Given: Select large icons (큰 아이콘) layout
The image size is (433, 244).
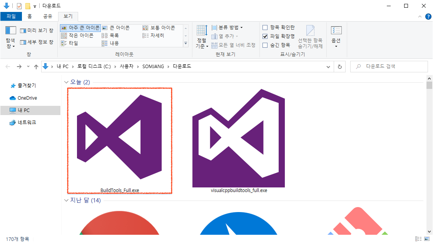Looking at the screenshot, I should (x=116, y=28).
